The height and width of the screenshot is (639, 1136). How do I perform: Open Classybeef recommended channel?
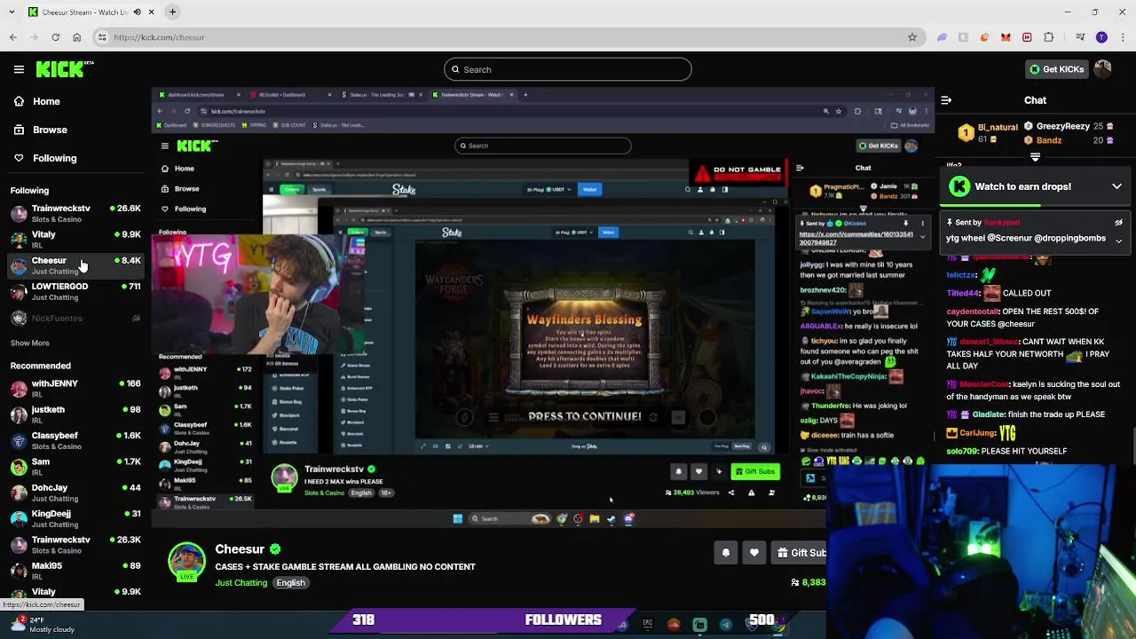[x=75, y=440]
